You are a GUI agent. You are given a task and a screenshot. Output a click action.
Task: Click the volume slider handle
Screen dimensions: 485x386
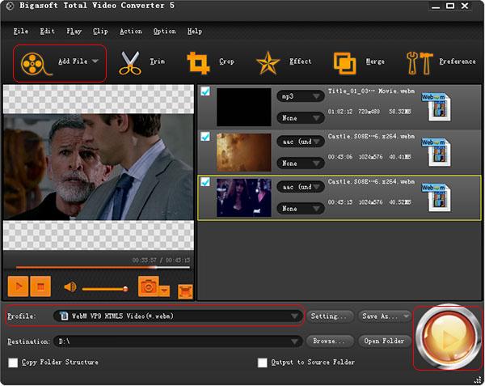125,289
